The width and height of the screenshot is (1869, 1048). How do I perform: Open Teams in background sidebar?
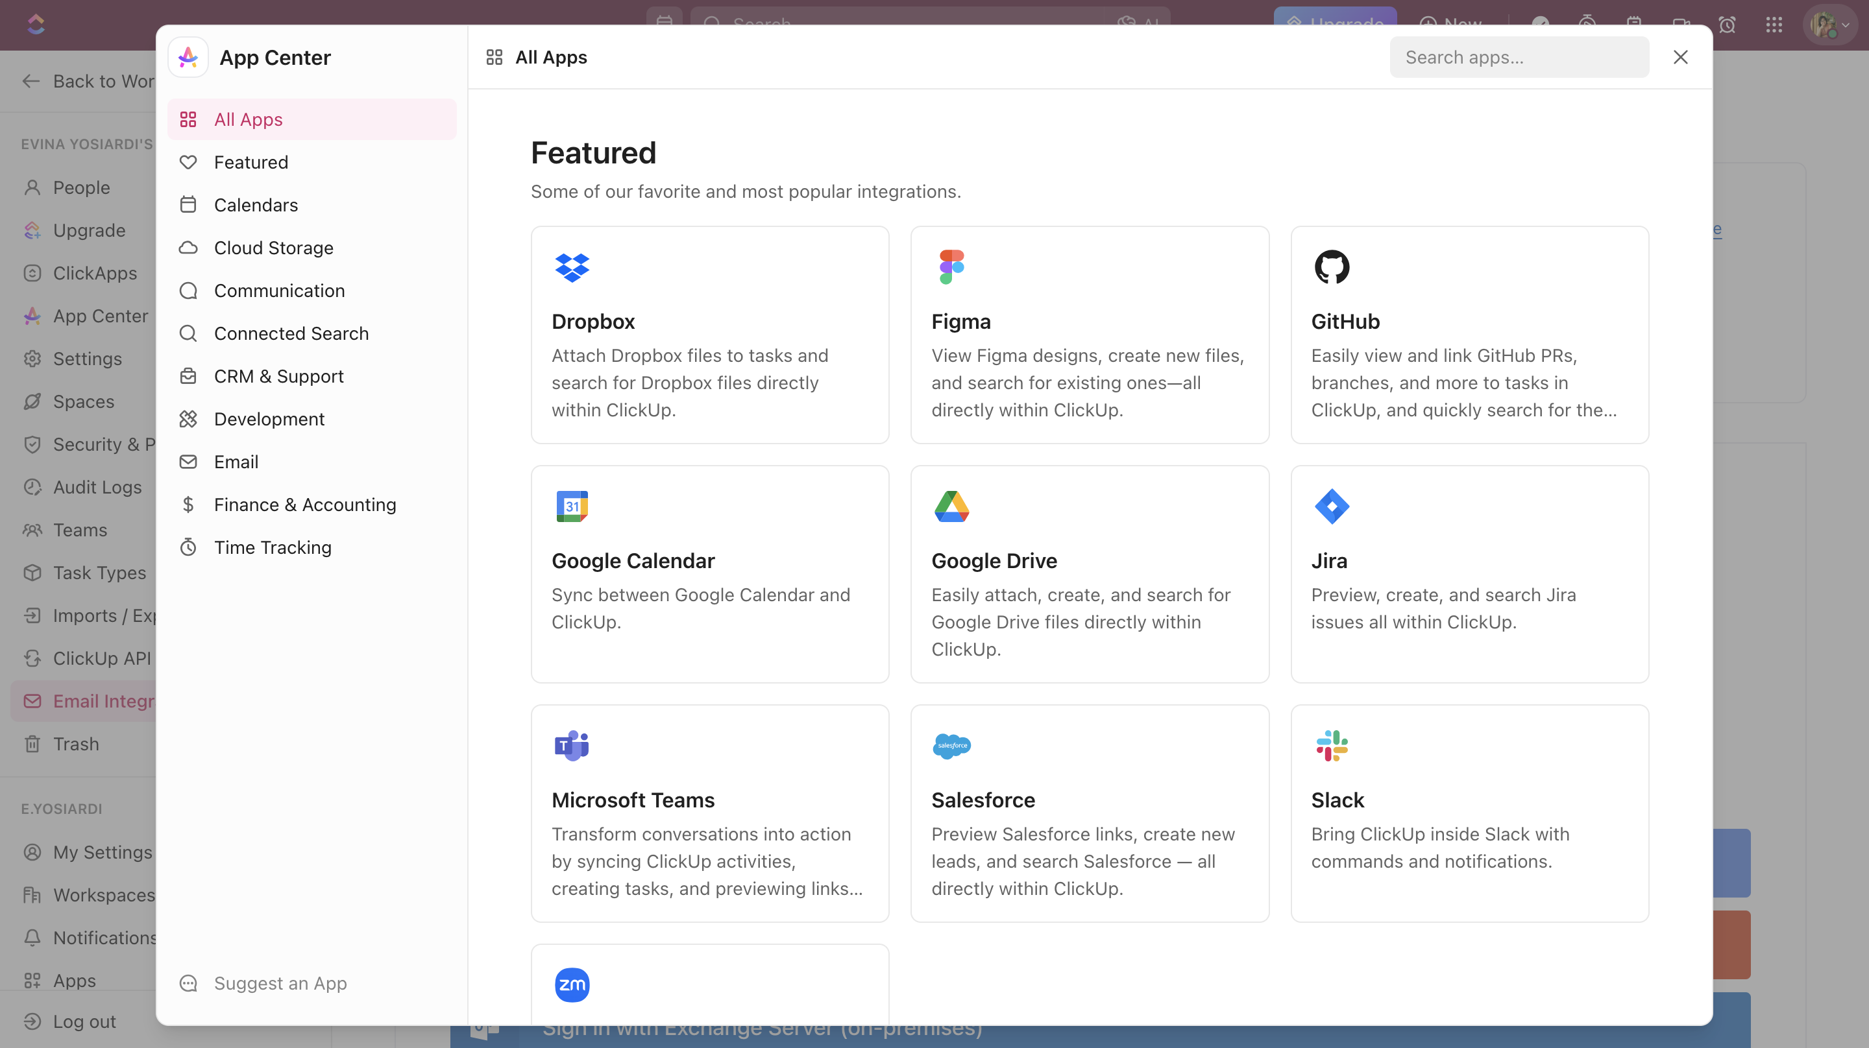(x=84, y=530)
